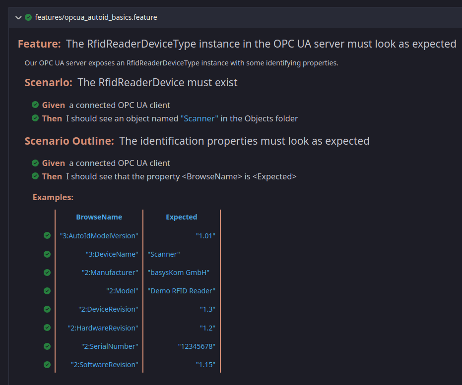Click the Scenario Outline: keyword
462x385 pixels.
pos(69,141)
